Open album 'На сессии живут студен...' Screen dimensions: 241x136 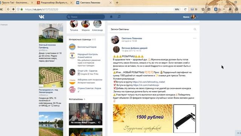pos(85,114)
